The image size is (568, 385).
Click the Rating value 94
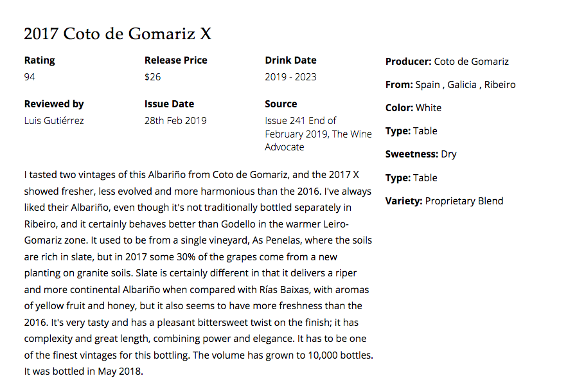click(x=30, y=77)
